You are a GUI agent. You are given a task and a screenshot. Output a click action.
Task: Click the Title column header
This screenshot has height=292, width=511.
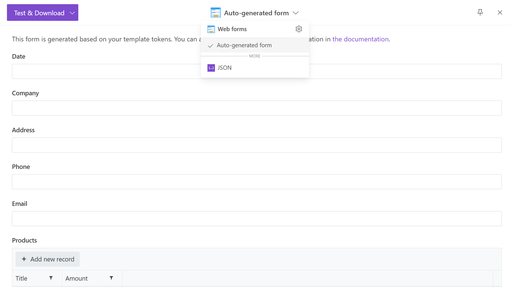coord(37,278)
